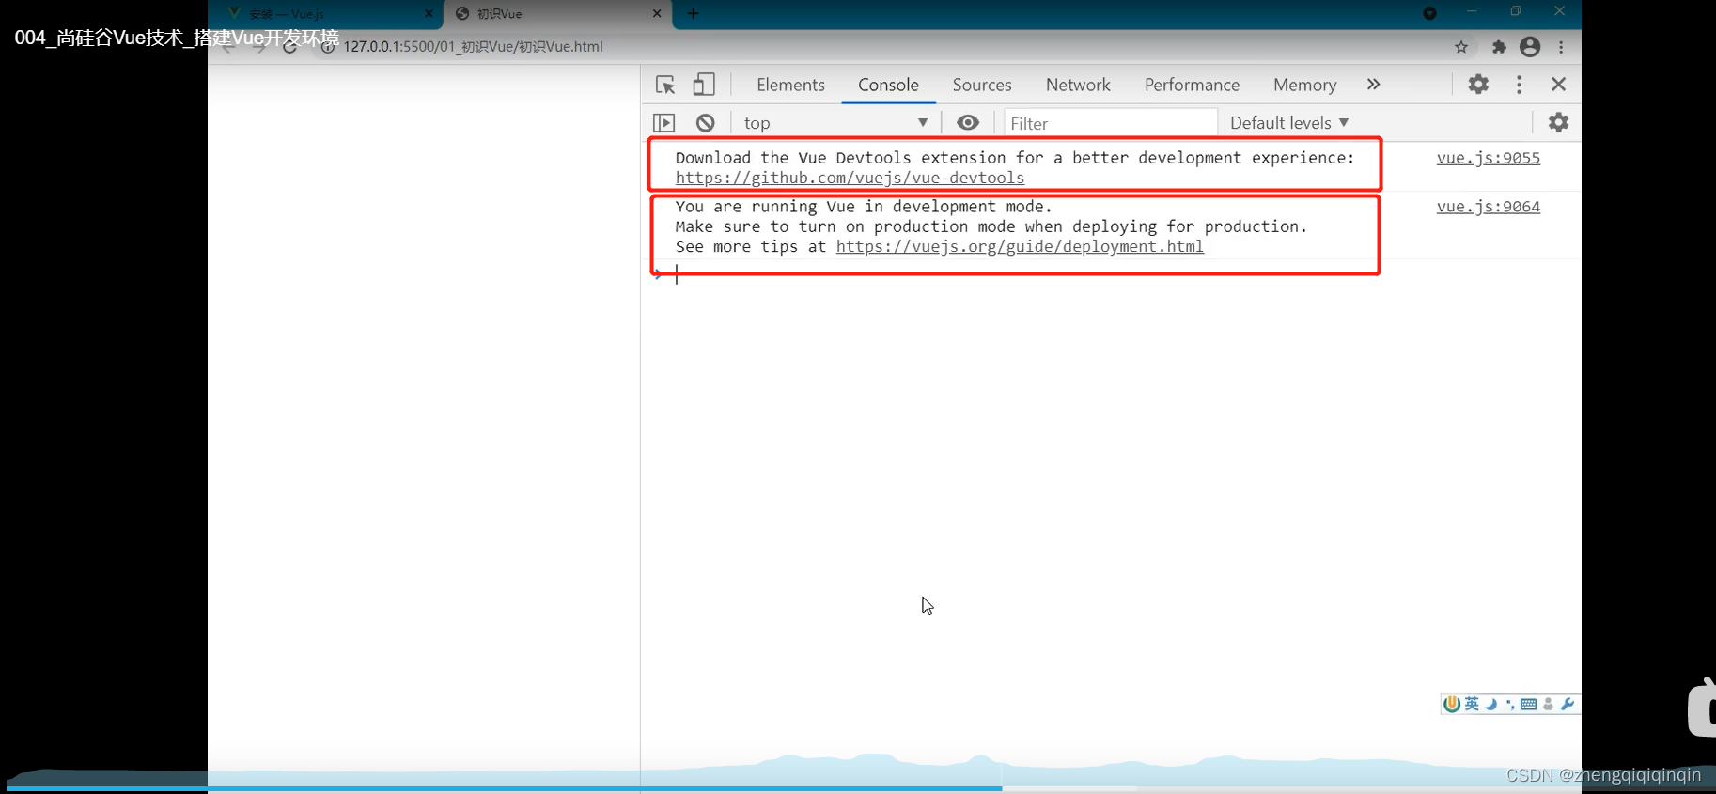This screenshot has width=1716, height=794.
Task: Open the input method wrench tools icon
Action: 1568,704
